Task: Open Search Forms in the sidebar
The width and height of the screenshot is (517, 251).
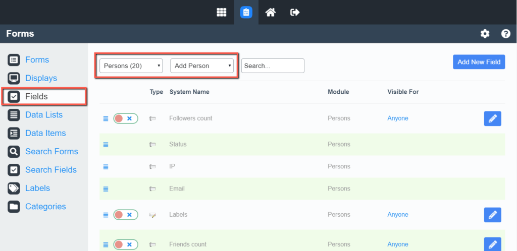Action: point(52,152)
